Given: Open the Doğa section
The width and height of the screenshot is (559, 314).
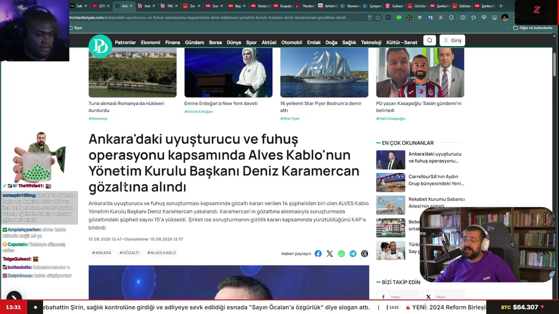Looking at the screenshot, I should (331, 42).
